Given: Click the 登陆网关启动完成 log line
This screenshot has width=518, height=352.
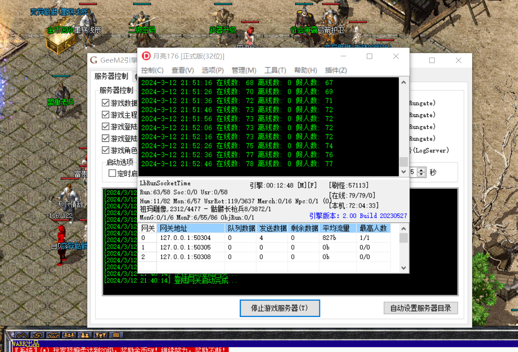Looking at the screenshot, I should tap(171, 281).
